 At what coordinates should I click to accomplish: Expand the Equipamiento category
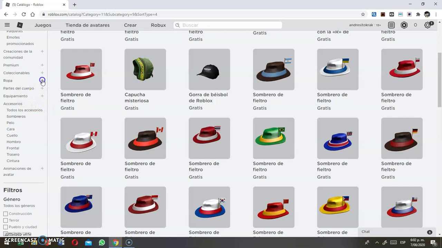click(42, 96)
